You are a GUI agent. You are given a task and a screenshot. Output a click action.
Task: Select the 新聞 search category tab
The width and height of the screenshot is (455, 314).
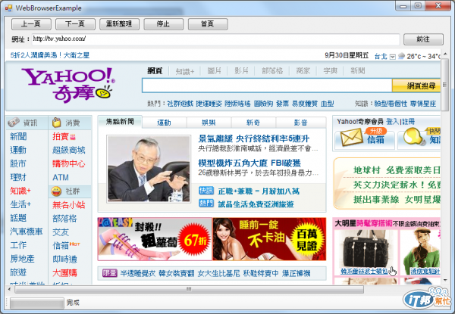(x=357, y=70)
